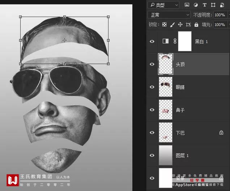Image resolution: width=230 pixels, height=191 pixels.
Task: Filter layers by smart object icon
Action: [x=222, y=5]
